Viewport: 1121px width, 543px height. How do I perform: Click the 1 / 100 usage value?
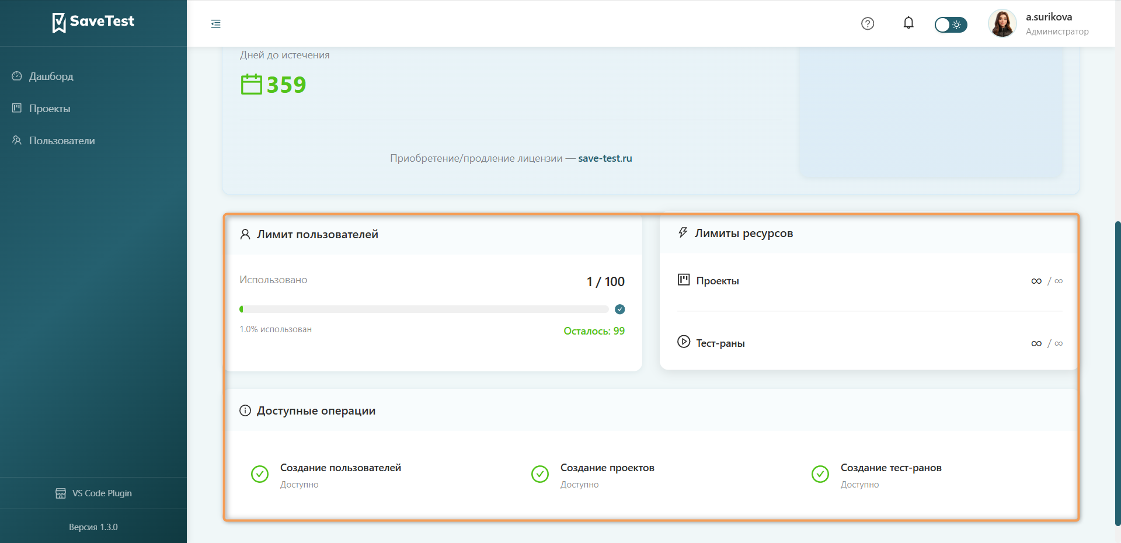click(605, 281)
